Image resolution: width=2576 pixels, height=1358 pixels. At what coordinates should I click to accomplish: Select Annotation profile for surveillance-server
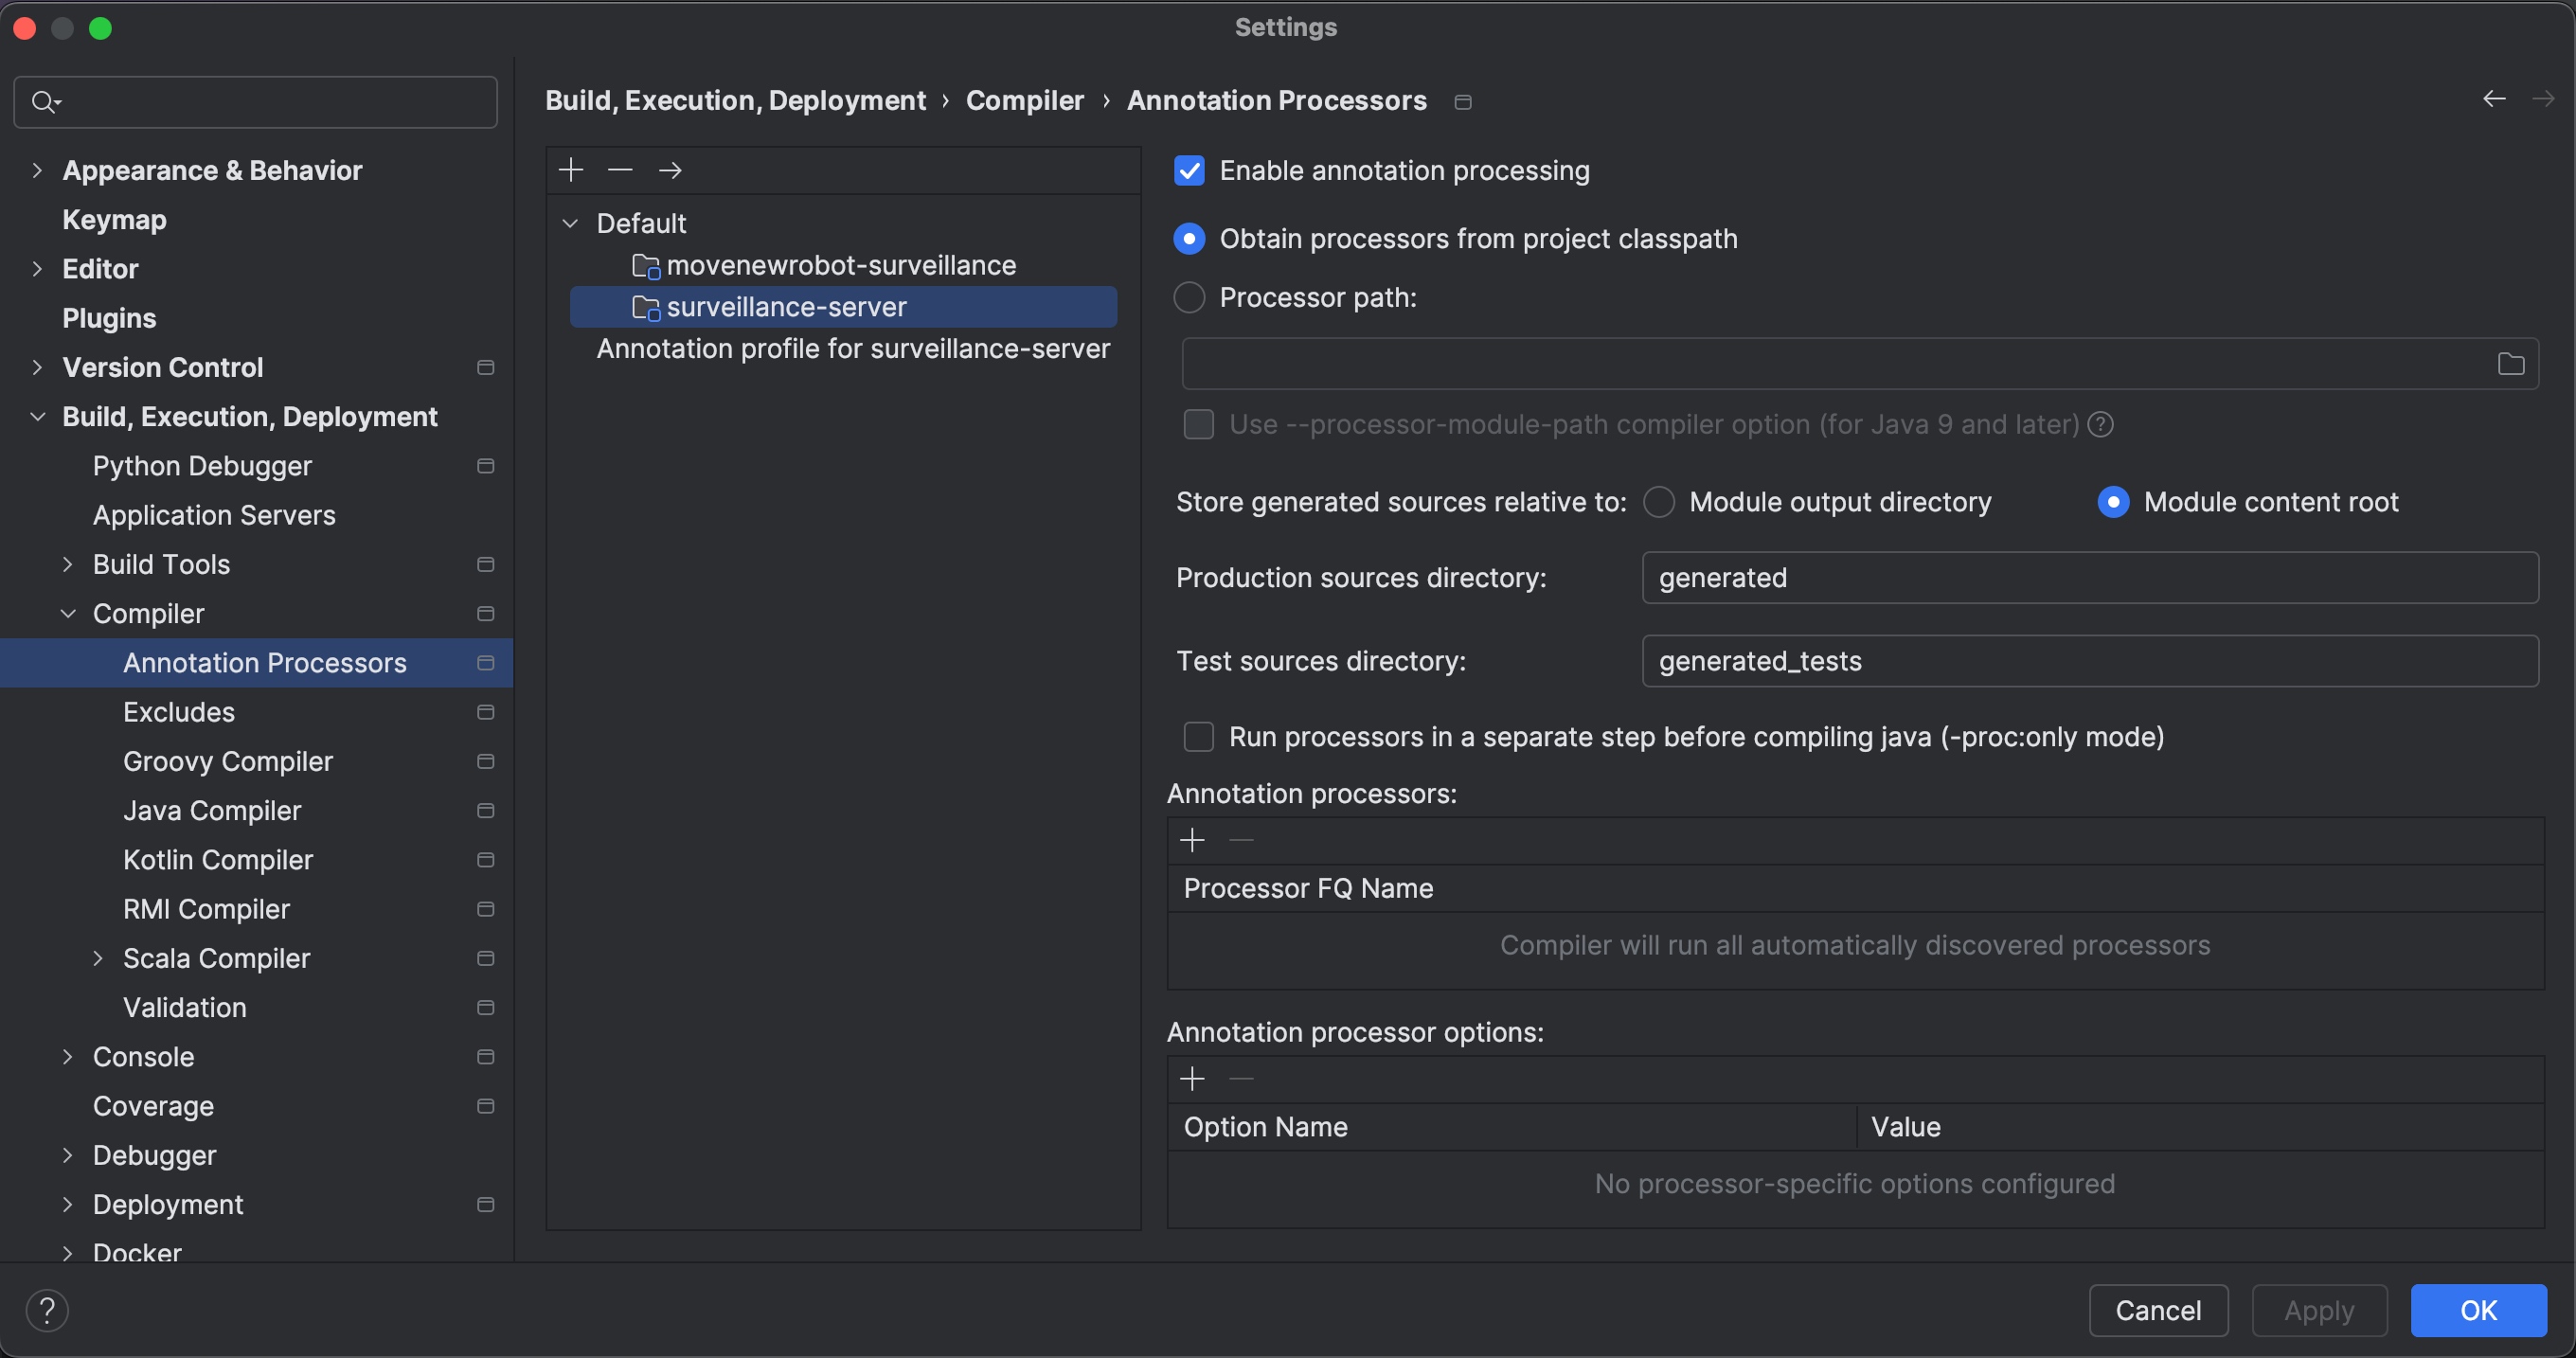(x=853, y=349)
